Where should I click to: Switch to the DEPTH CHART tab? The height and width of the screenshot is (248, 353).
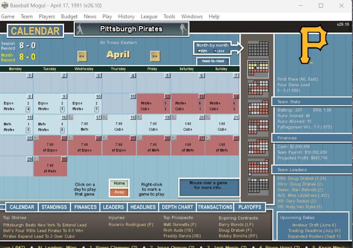pos(177,207)
